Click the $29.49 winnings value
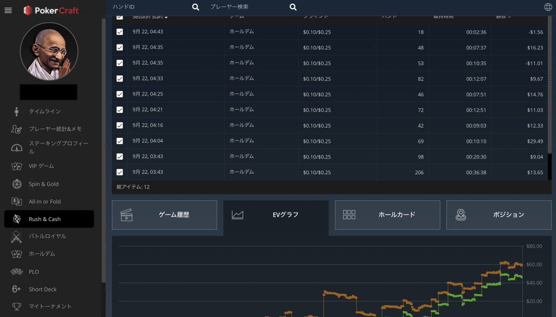556x317 pixels. pyautogui.click(x=535, y=141)
